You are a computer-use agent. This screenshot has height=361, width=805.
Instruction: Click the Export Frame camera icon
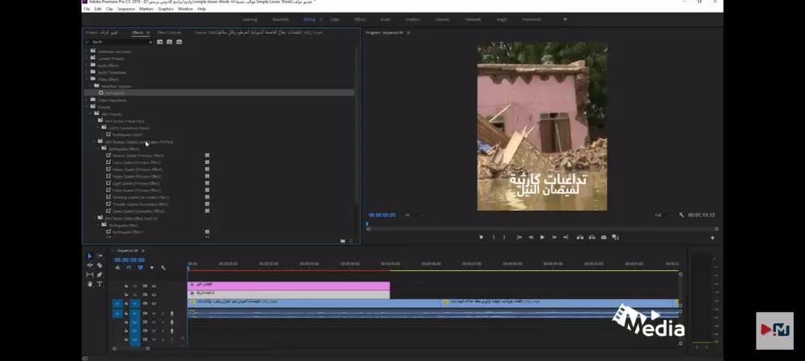tap(603, 237)
